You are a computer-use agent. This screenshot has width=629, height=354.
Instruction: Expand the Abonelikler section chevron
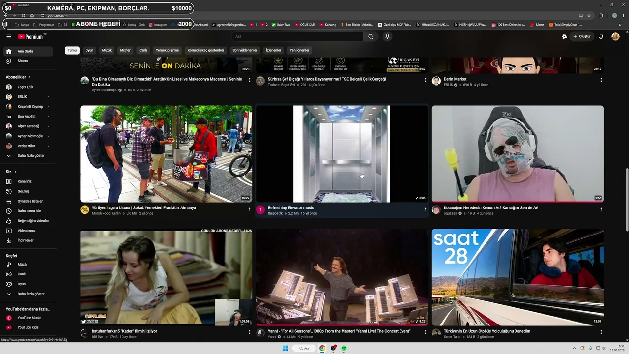point(29,77)
